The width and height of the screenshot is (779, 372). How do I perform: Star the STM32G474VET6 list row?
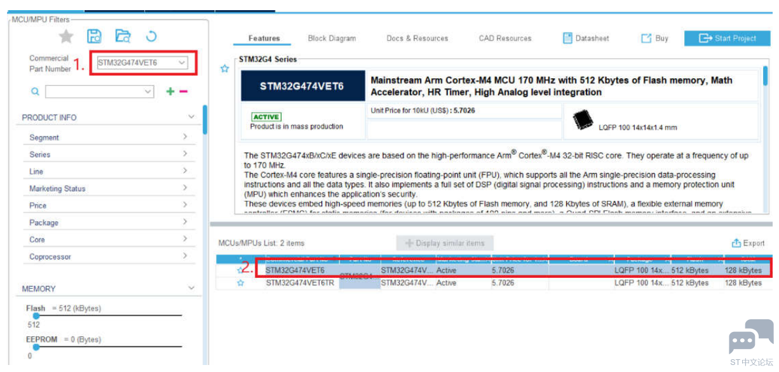[x=240, y=270]
